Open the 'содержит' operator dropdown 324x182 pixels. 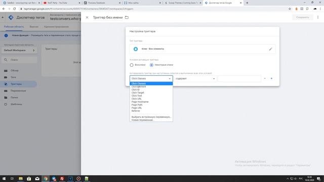[x=195, y=79]
